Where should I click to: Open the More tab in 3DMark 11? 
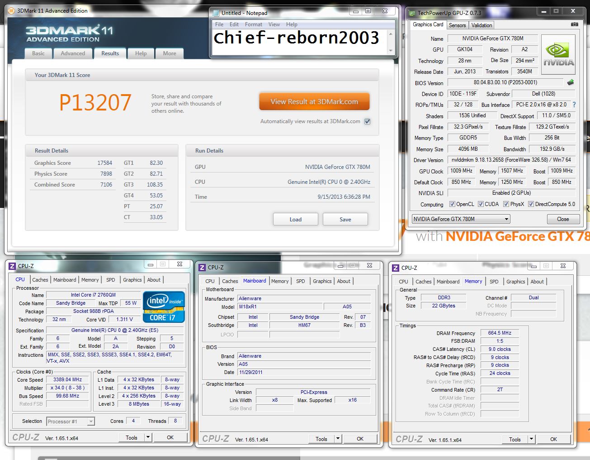pyautogui.click(x=170, y=53)
